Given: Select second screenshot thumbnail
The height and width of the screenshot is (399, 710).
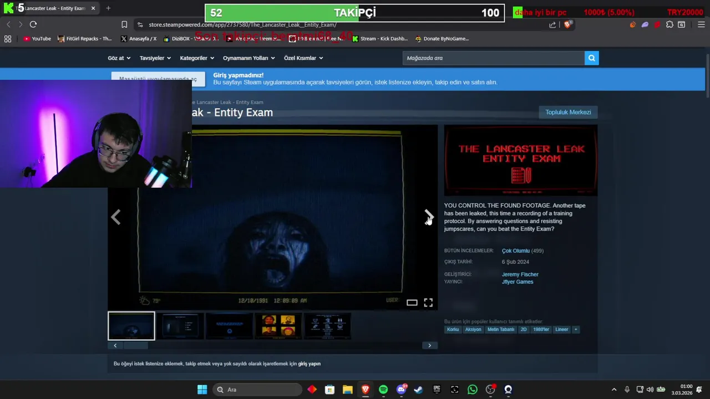Looking at the screenshot, I should (x=180, y=326).
